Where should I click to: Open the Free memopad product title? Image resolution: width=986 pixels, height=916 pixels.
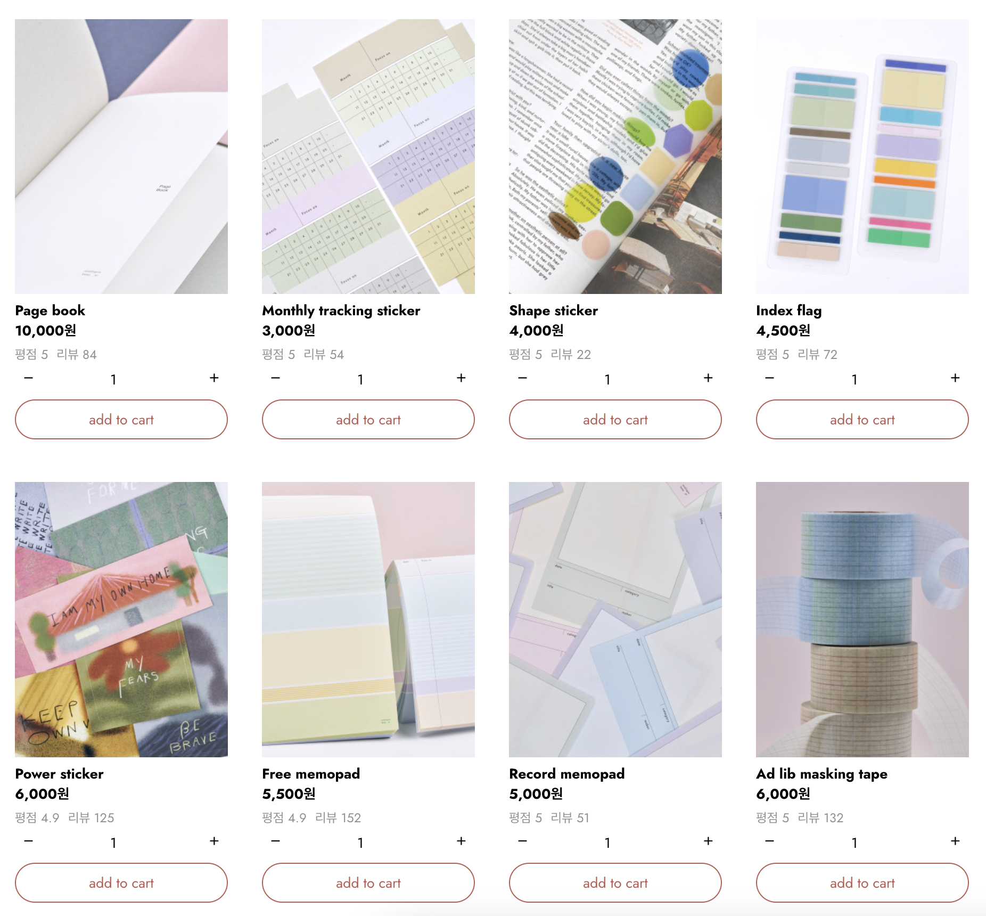coord(311,774)
